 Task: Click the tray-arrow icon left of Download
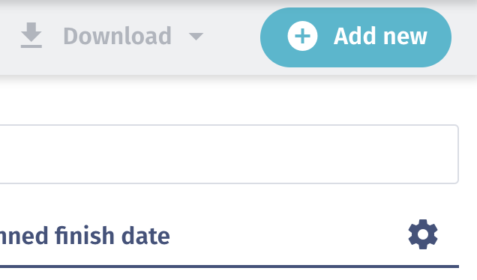click(x=31, y=35)
